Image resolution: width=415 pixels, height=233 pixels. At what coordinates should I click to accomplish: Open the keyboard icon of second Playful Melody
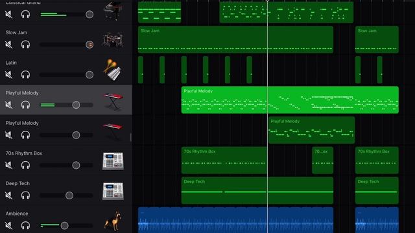tap(113, 131)
